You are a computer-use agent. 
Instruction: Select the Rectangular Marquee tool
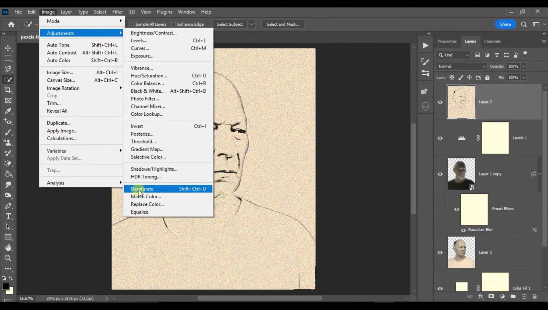8,58
